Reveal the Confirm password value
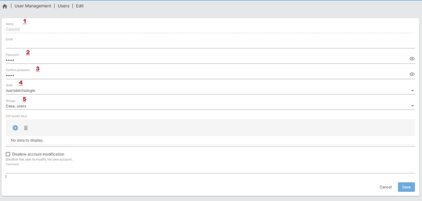 pyautogui.click(x=412, y=74)
